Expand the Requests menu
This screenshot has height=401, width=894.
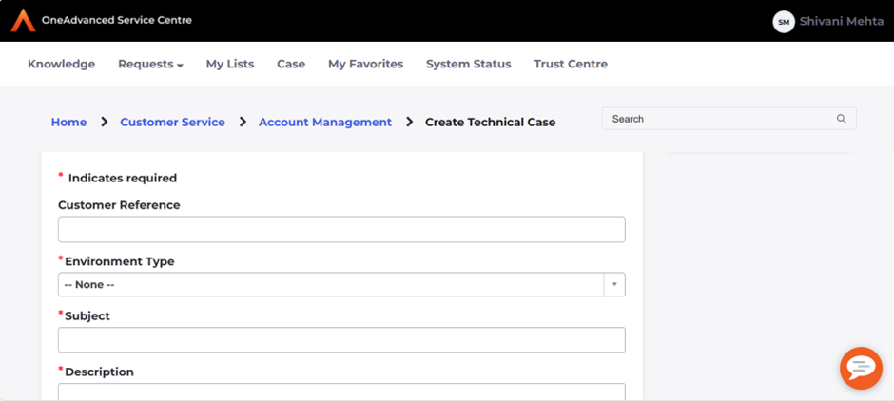(x=150, y=64)
